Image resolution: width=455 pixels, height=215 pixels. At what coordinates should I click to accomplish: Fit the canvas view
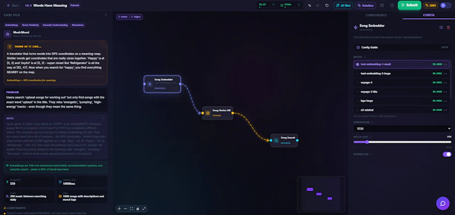(x=131, y=209)
